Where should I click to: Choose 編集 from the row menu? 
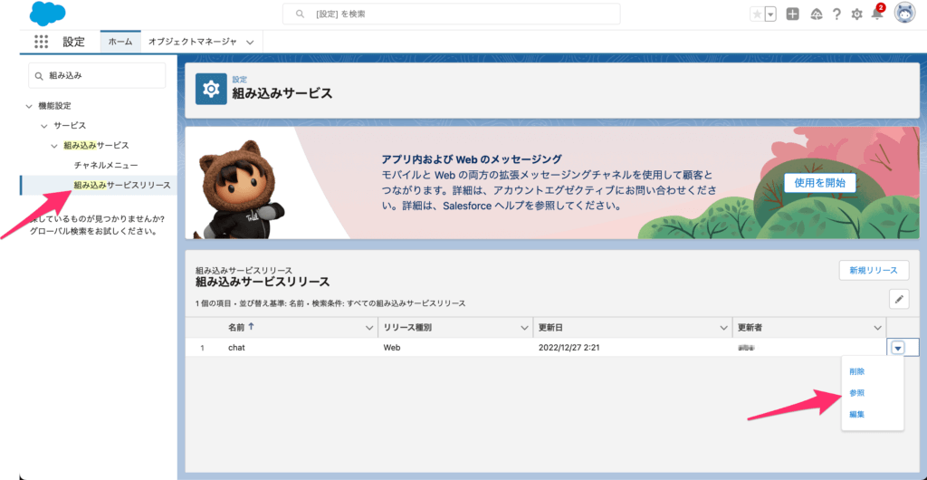pos(856,415)
